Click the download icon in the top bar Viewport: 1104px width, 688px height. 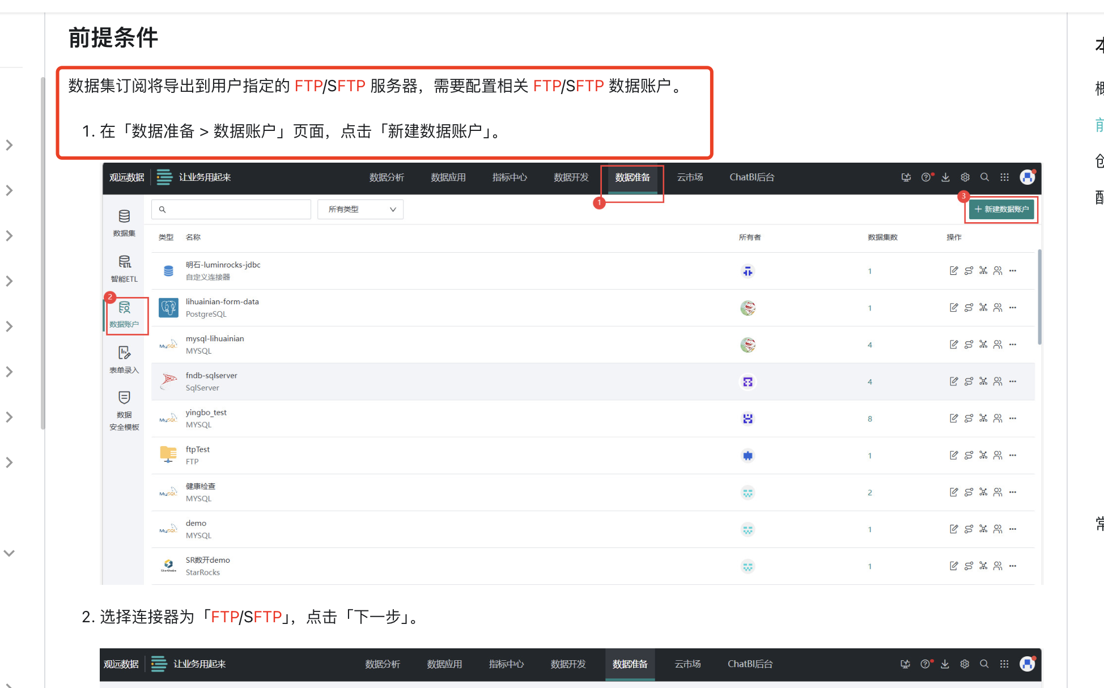click(x=945, y=177)
